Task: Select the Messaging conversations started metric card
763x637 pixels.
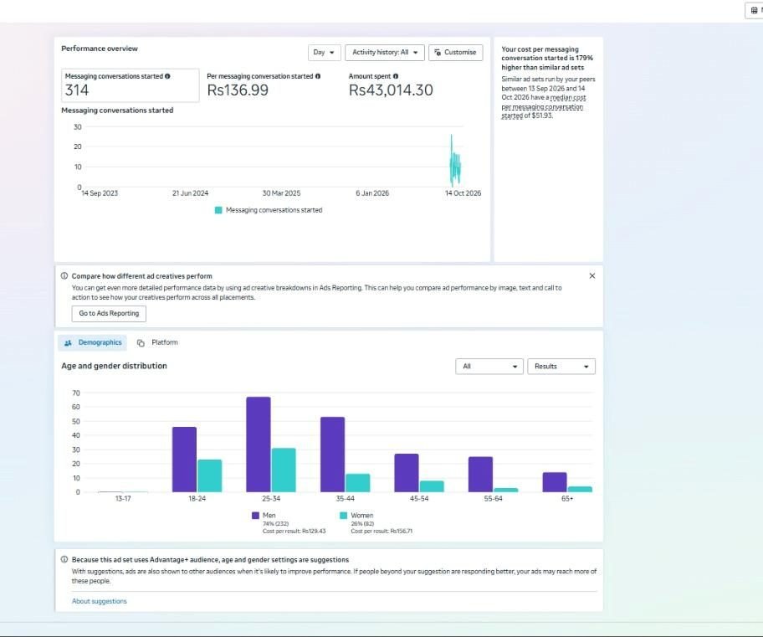Action: point(130,85)
